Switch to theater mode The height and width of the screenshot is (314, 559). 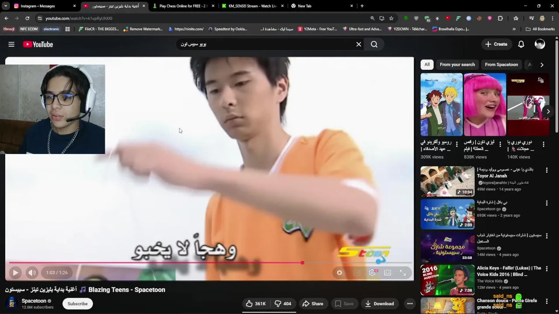[387, 273]
